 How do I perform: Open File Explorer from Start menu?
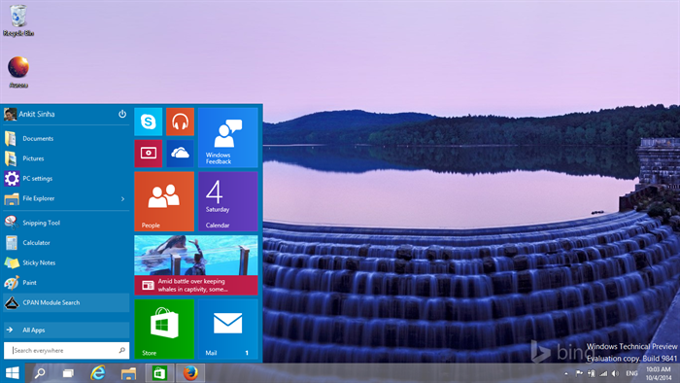tap(66, 198)
